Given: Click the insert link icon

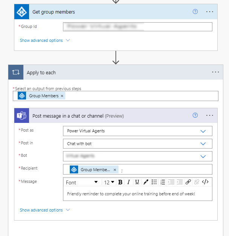Looking at the screenshot, I should pyautogui.click(x=188, y=182).
